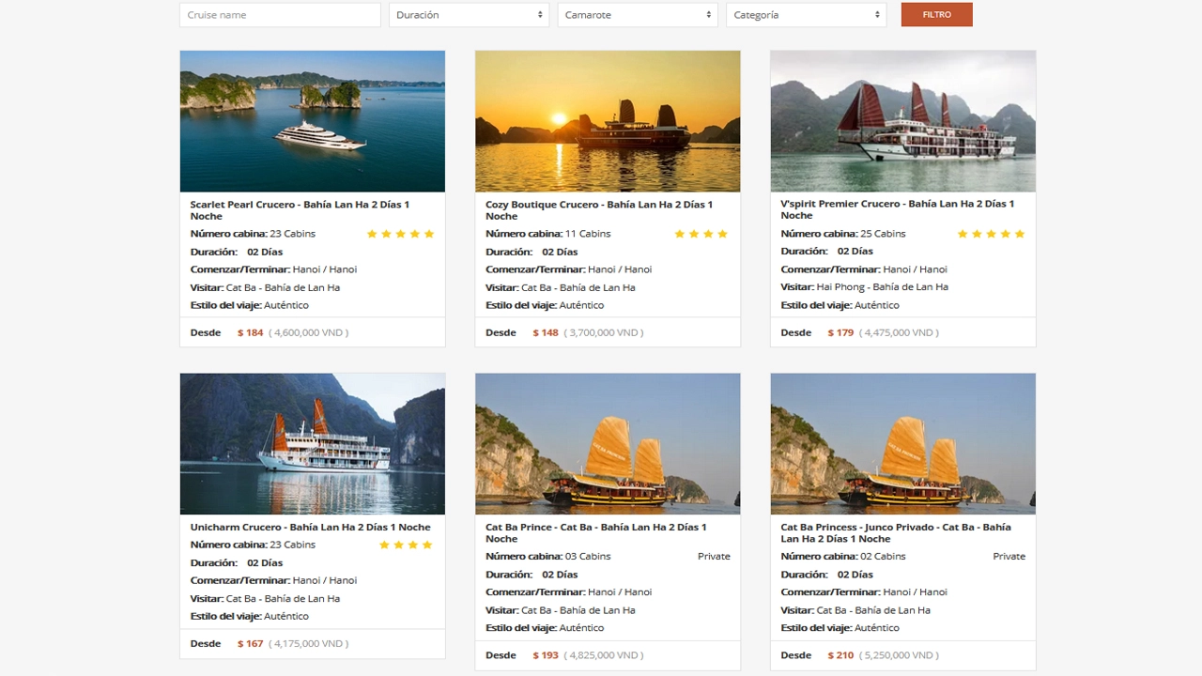
Task: Open the Unicharm Crucero title link
Action: tap(310, 527)
